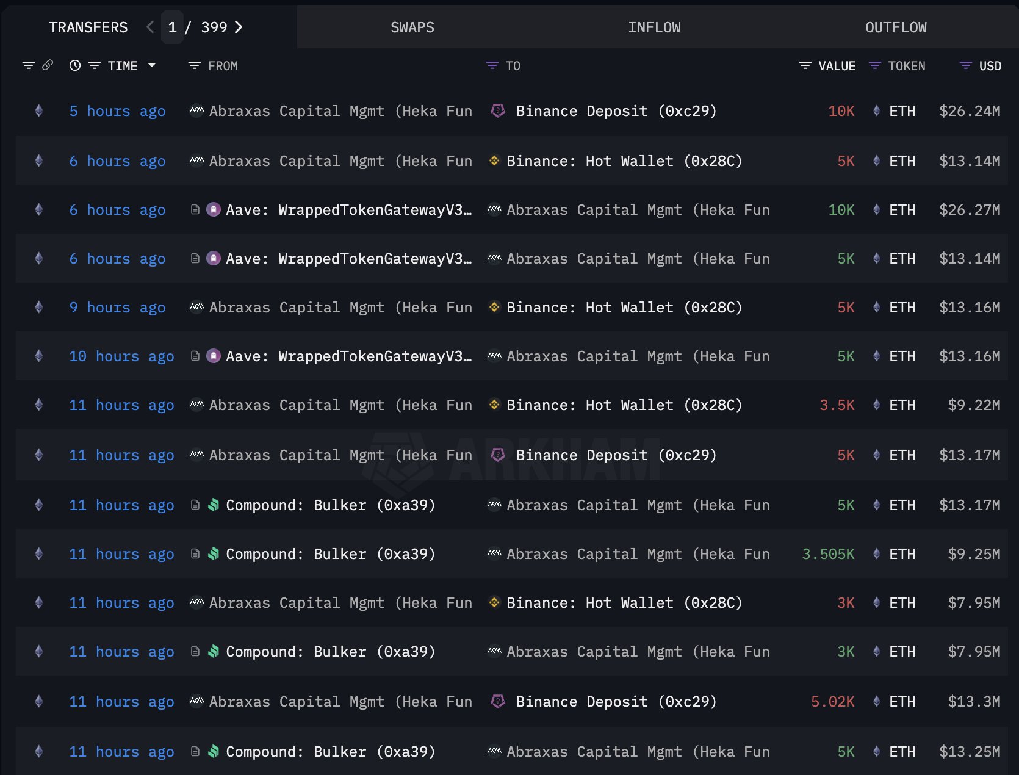Click the contract icon in the $13.25M row
1019x775 pixels.
195,751
